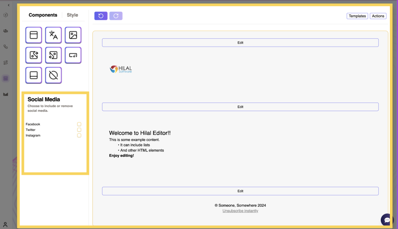Click the 'Enjoy editing!' bold text

[x=122, y=155]
